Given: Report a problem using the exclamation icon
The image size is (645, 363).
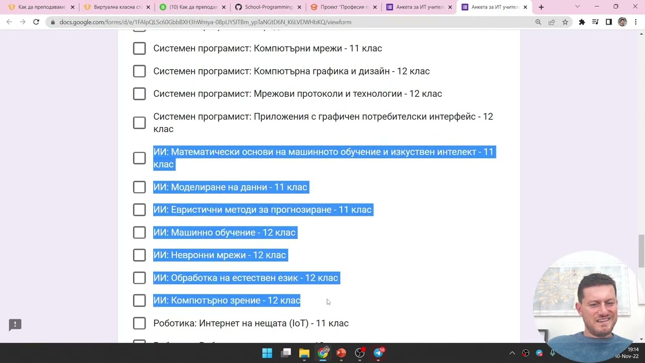Looking at the screenshot, I should [x=15, y=325].
